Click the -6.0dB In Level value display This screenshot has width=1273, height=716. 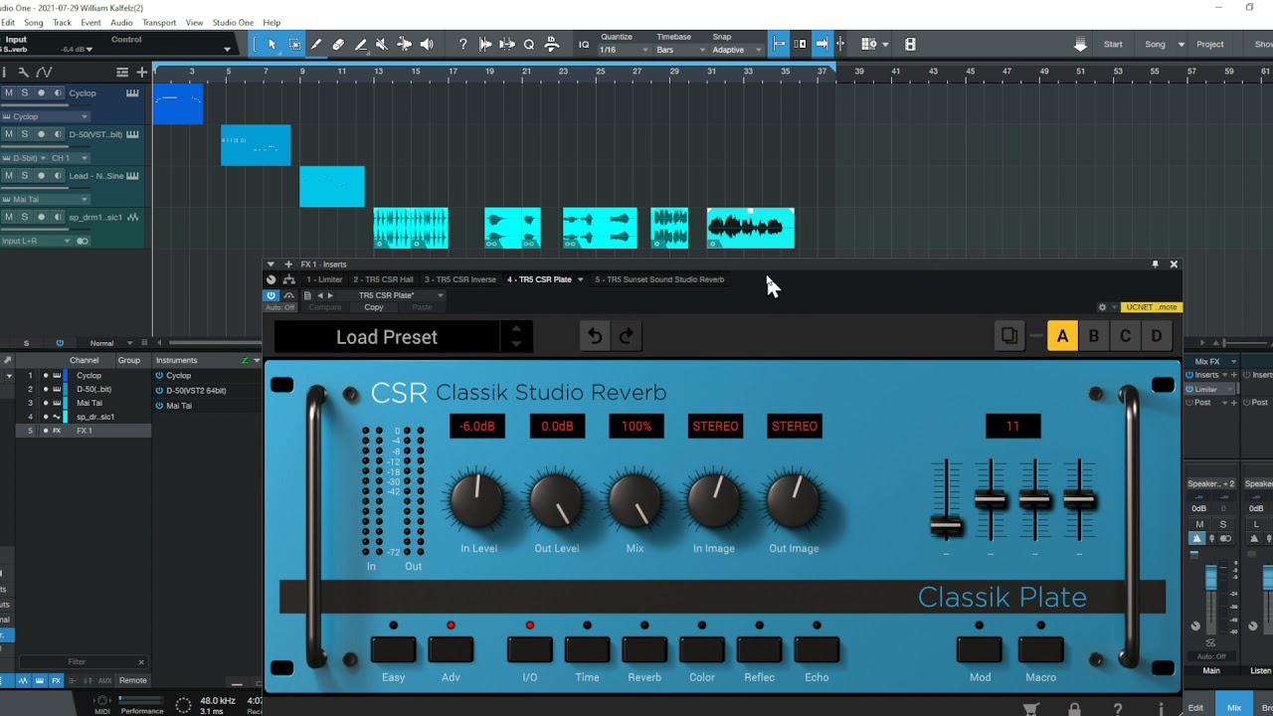(x=477, y=427)
